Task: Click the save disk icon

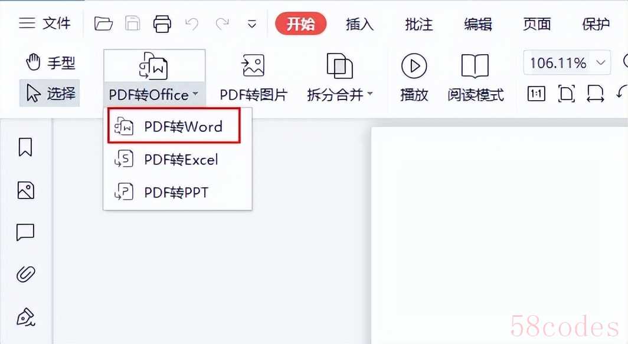Action: pyautogui.click(x=133, y=24)
